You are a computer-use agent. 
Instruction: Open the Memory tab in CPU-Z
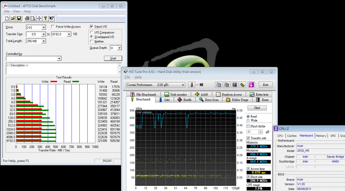click(x=321, y=136)
